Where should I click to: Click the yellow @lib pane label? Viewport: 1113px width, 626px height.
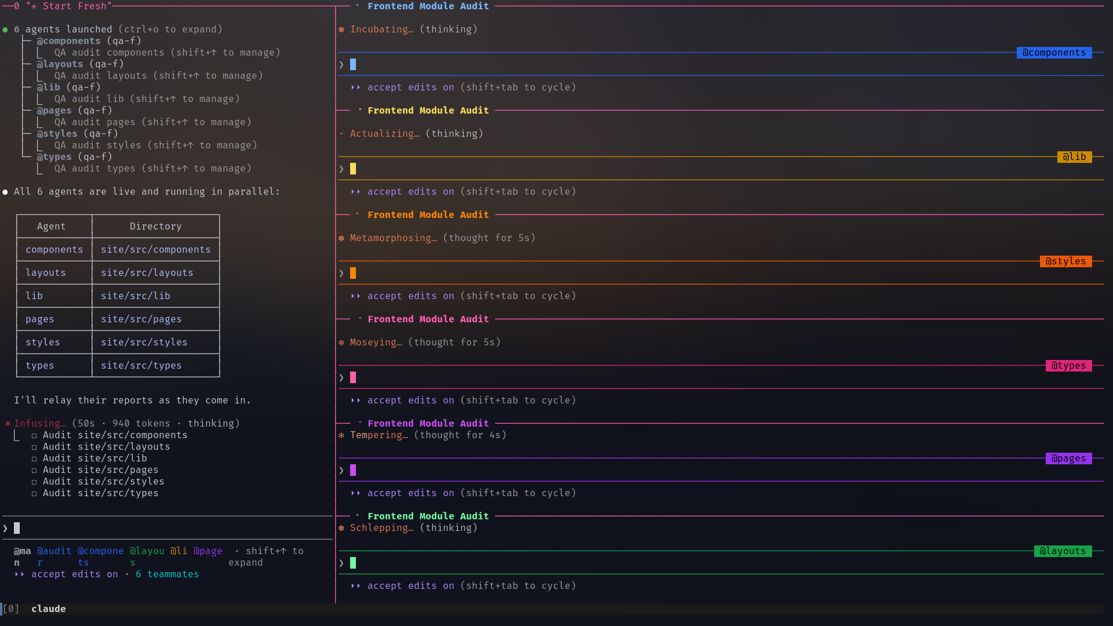[1074, 157]
